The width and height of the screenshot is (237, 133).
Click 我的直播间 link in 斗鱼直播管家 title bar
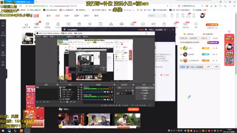[x=159, y=30]
